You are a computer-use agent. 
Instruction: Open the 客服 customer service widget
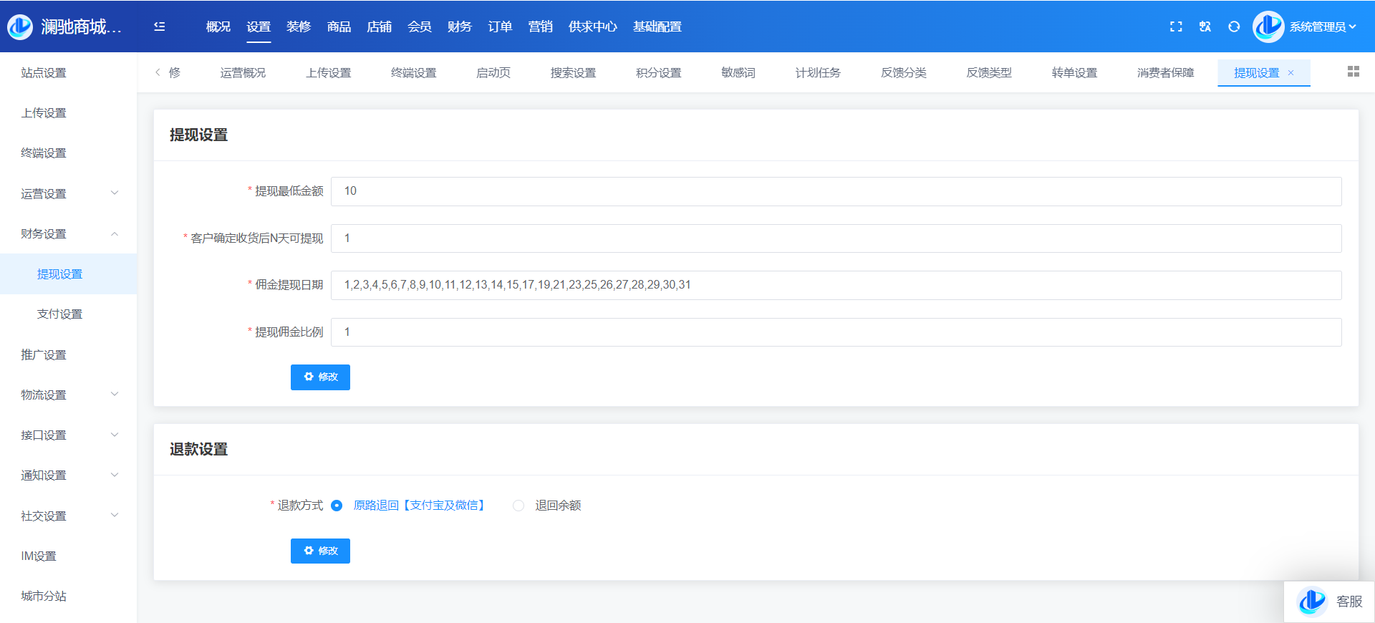pyautogui.click(x=1330, y=602)
